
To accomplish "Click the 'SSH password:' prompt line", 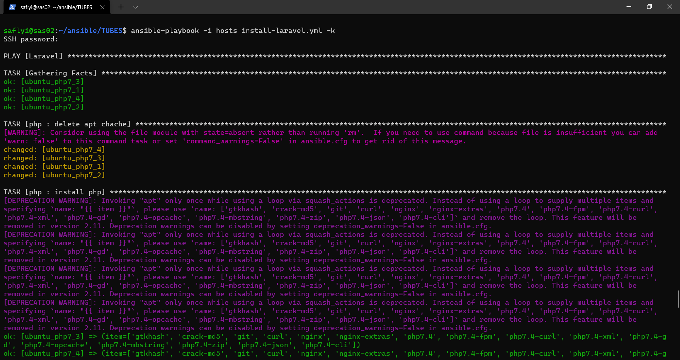I will (31, 39).
